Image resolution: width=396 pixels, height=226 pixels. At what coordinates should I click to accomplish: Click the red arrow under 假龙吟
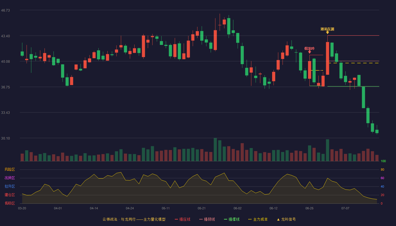point(309,52)
